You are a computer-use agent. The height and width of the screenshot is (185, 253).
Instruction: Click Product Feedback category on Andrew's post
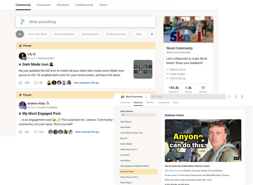point(48,108)
